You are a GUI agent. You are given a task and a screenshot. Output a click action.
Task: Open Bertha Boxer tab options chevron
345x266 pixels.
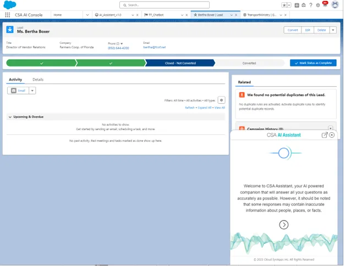(232, 15)
